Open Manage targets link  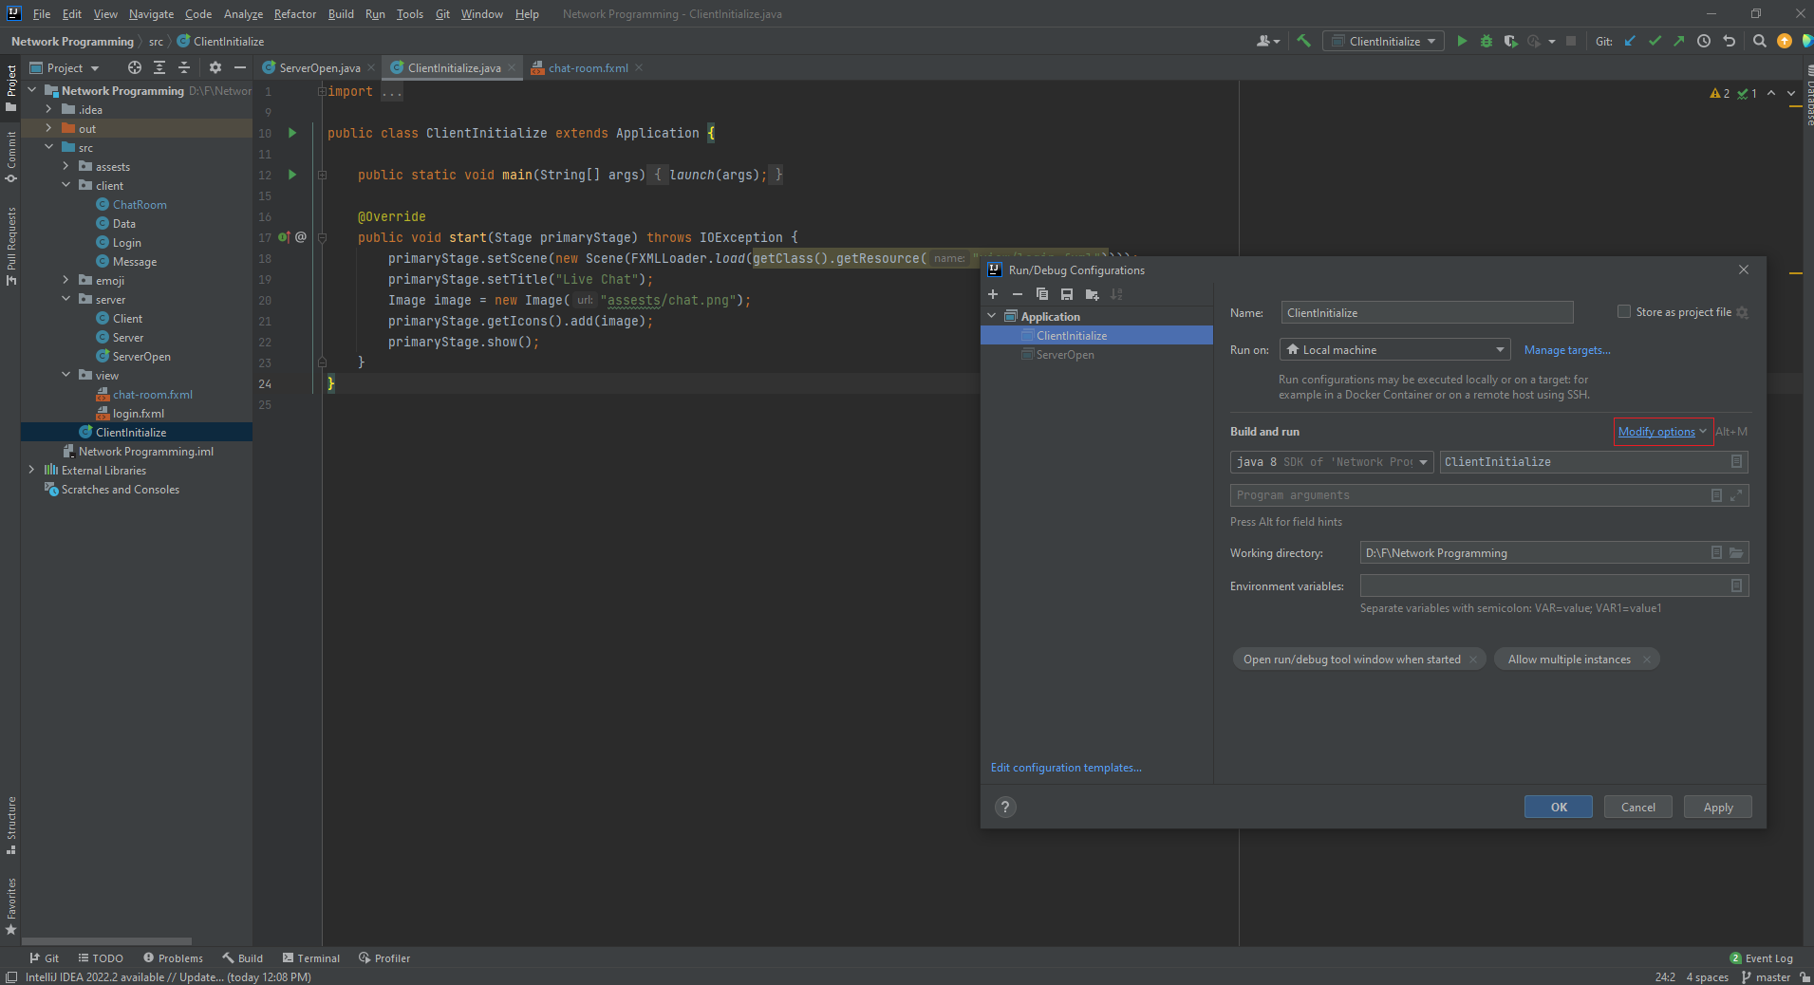click(1567, 350)
